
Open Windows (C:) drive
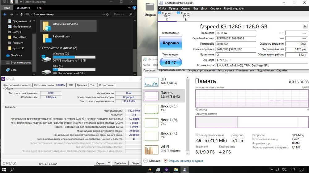(68, 57)
